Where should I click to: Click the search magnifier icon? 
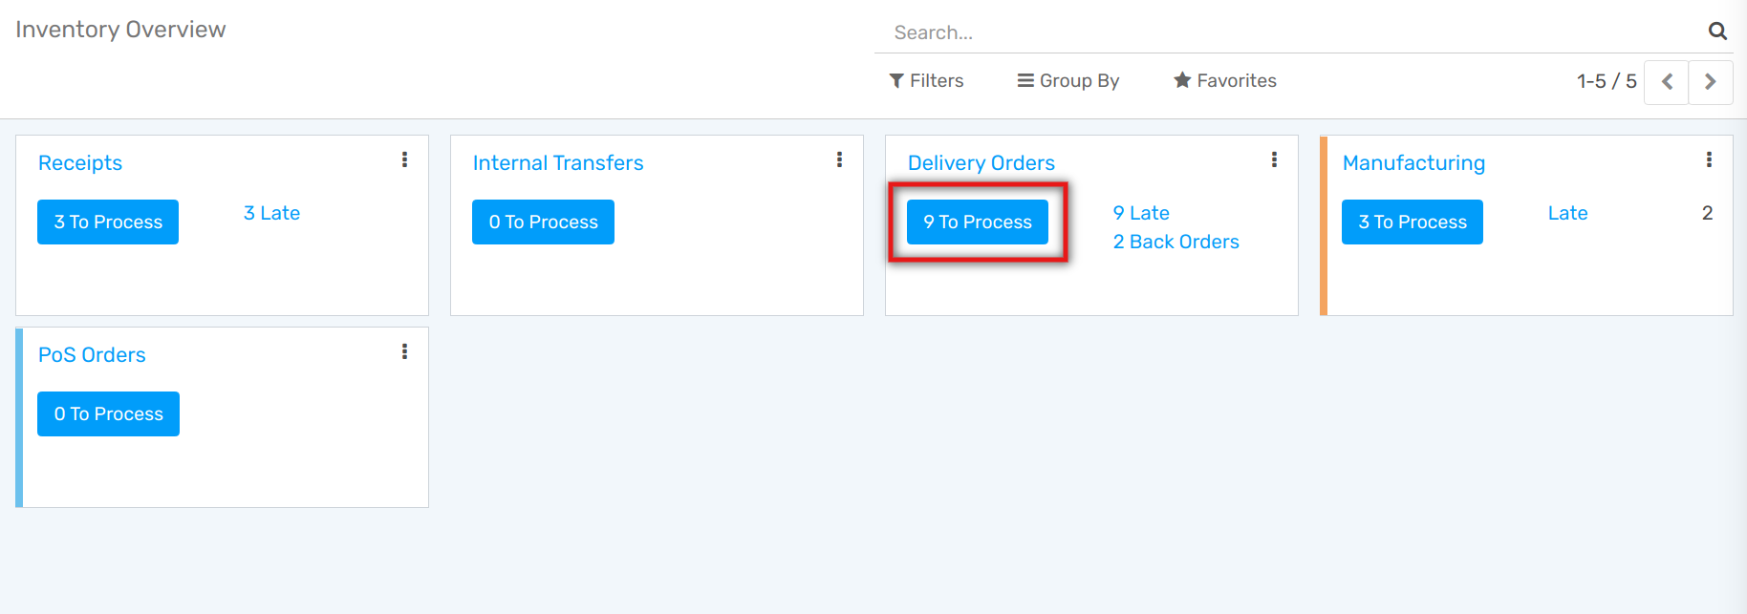[x=1717, y=32]
